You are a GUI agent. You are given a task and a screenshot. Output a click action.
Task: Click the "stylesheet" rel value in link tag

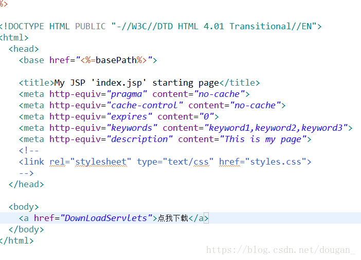pyautogui.click(x=101, y=162)
